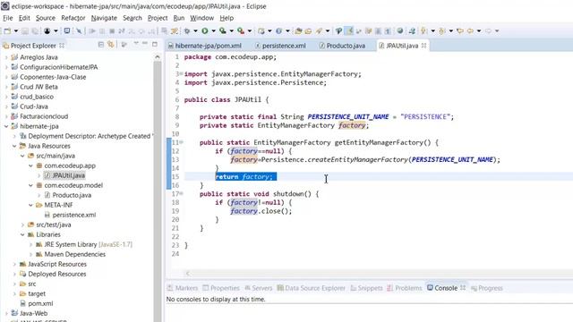
Task: Click the Save All toolbar icon
Action: pos(35,31)
